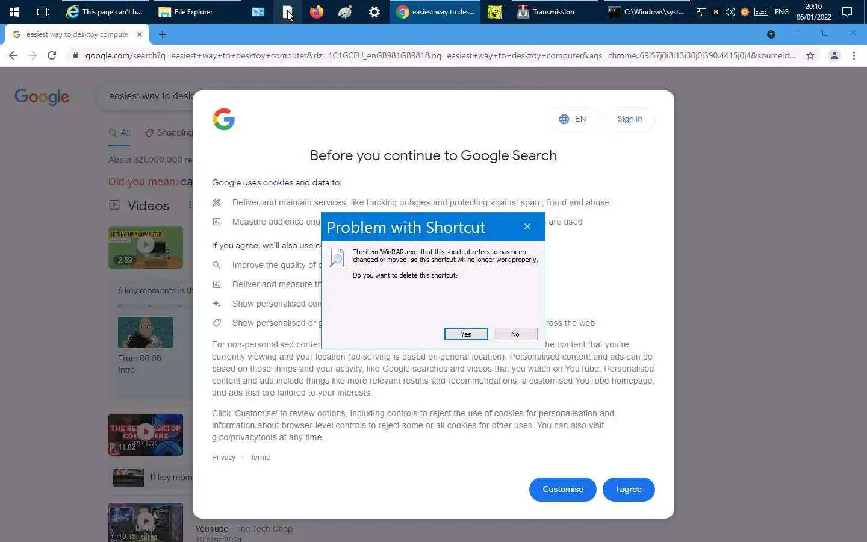Open the EN language selector

point(573,119)
